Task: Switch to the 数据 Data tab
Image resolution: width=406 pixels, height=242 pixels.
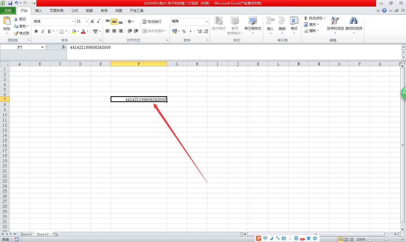Action: [x=89, y=11]
